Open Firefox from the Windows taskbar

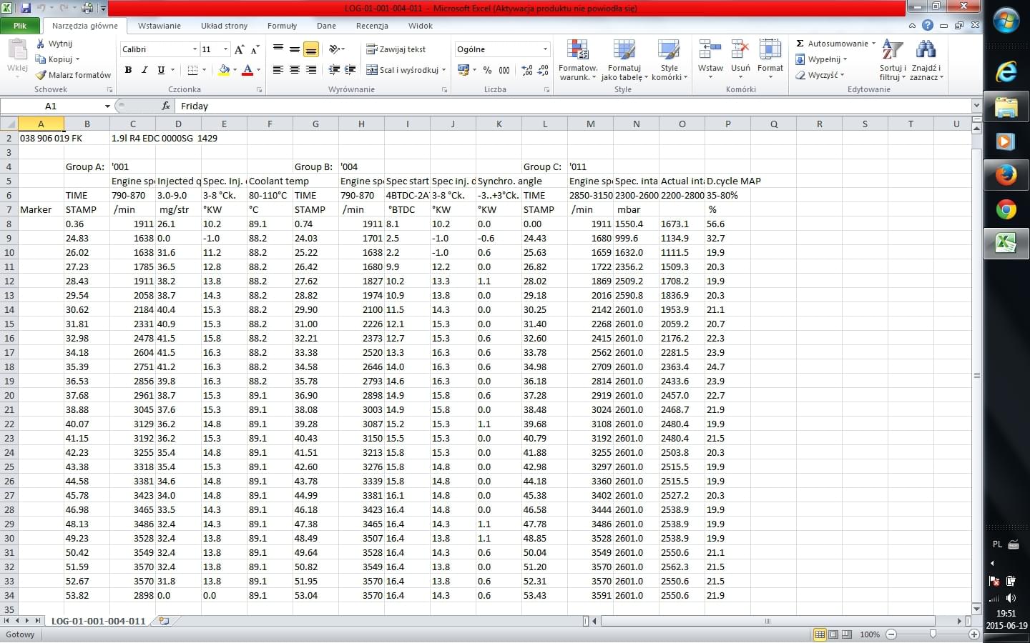click(1006, 175)
